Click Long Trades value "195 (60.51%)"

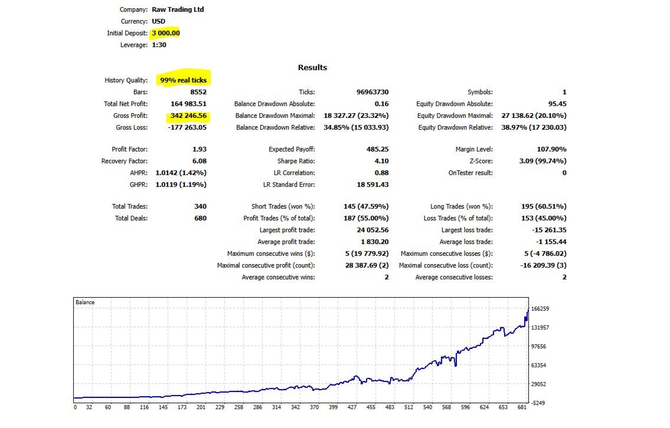pyautogui.click(x=544, y=206)
